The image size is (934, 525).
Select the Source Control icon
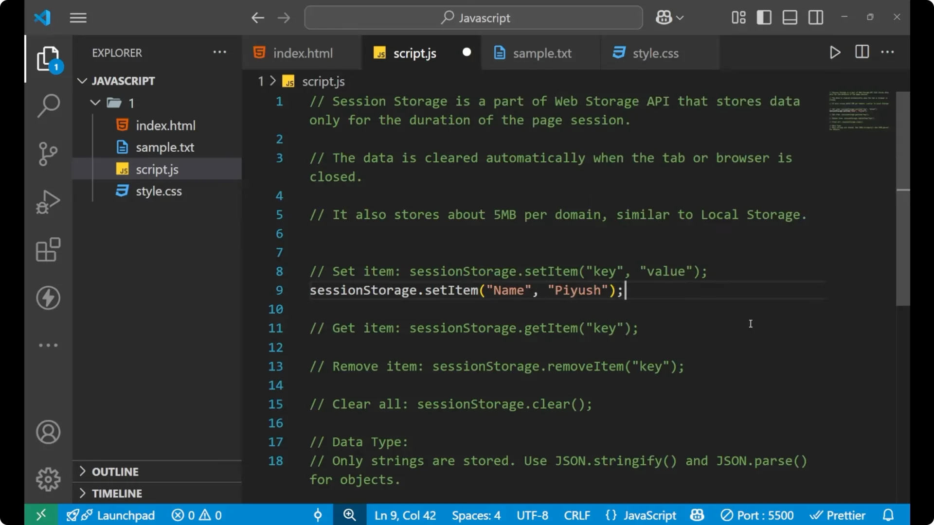[x=48, y=154]
